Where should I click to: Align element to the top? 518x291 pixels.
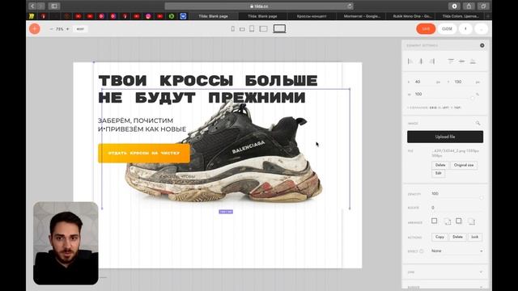click(451, 61)
